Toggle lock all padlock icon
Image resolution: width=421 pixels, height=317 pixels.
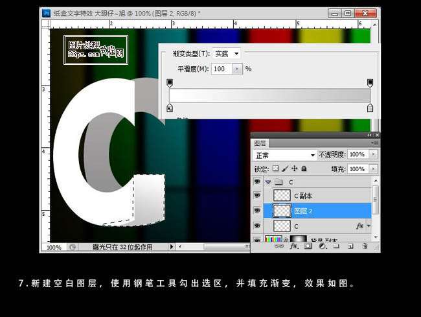tap(304, 169)
